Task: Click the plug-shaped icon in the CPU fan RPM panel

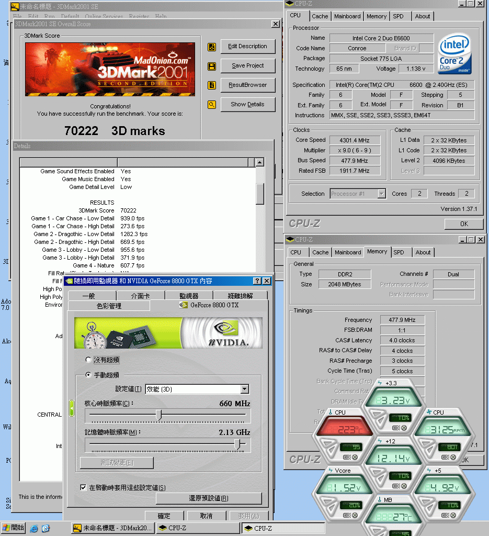Action: pos(445,457)
